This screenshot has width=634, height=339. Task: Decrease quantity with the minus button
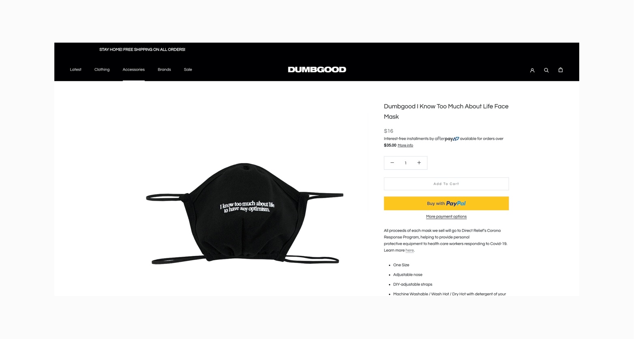click(392, 163)
